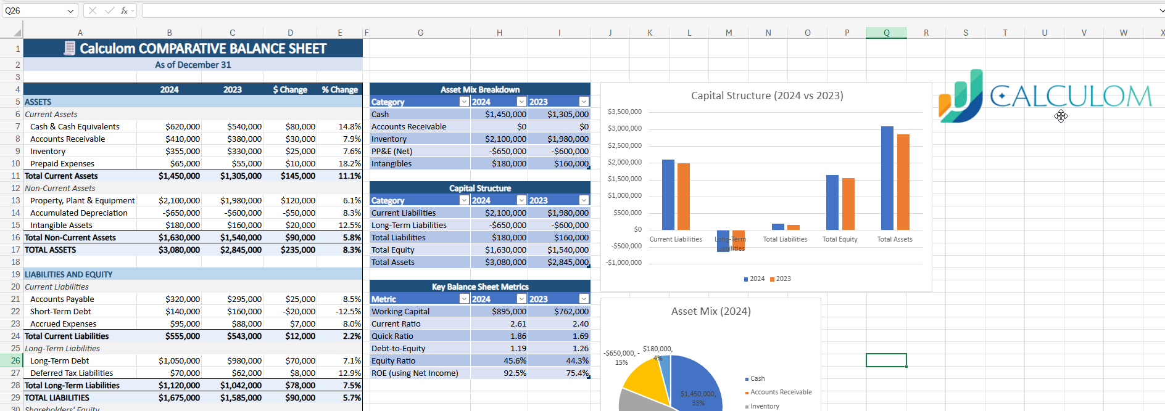The height and width of the screenshot is (411, 1165).
Task: Select the Asset Mix (2024) chart title
Action: click(x=711, y=311)
